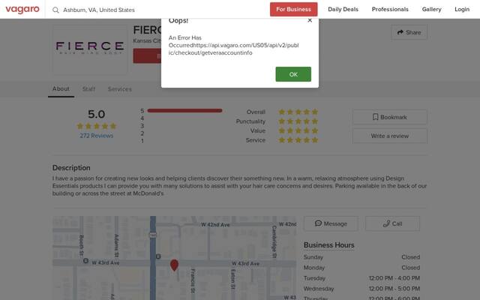
Task: Open the 272 Reviews link
Action: [97, 136]
